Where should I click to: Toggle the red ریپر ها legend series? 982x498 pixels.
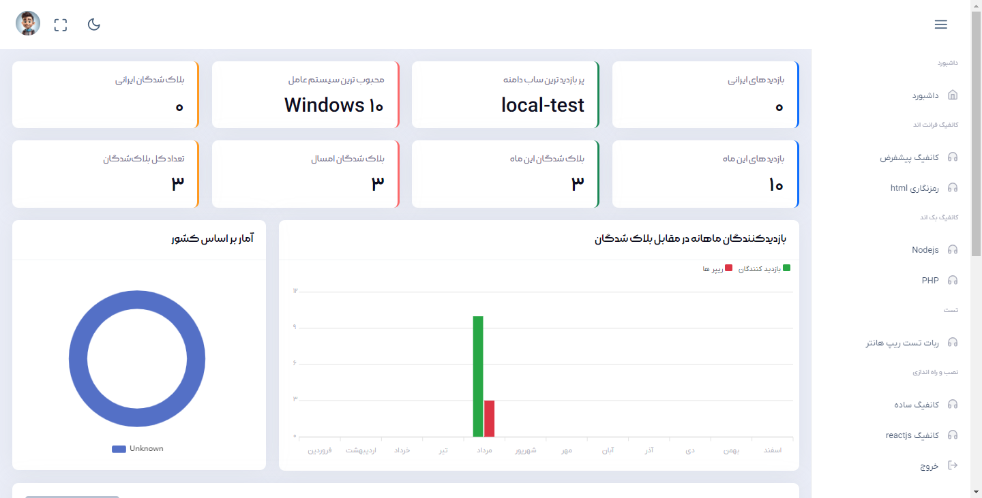tap(717, 269)
